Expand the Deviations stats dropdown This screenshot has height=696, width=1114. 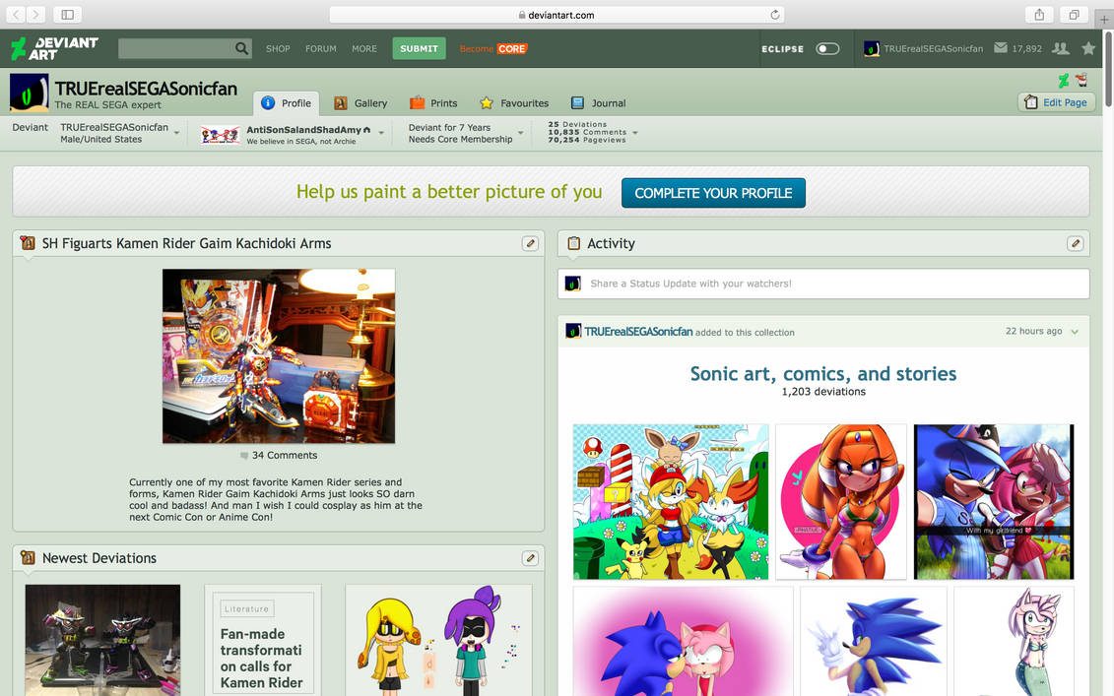[635, 133]
